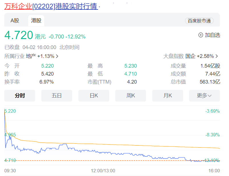Switch to the 五日 chart tab
229x176 pixels.
[57, 96]
